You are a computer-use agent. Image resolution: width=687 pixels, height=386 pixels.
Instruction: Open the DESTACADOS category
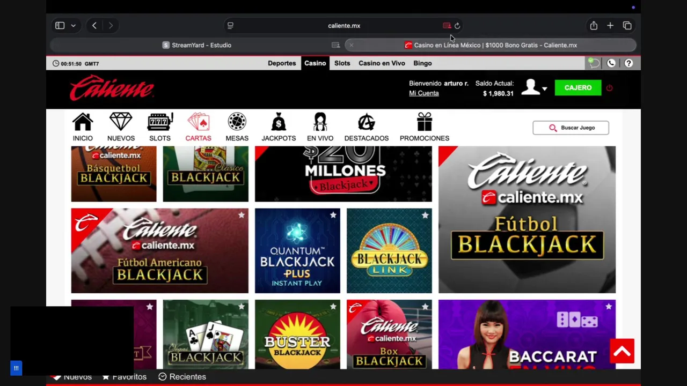pos(367,128)
